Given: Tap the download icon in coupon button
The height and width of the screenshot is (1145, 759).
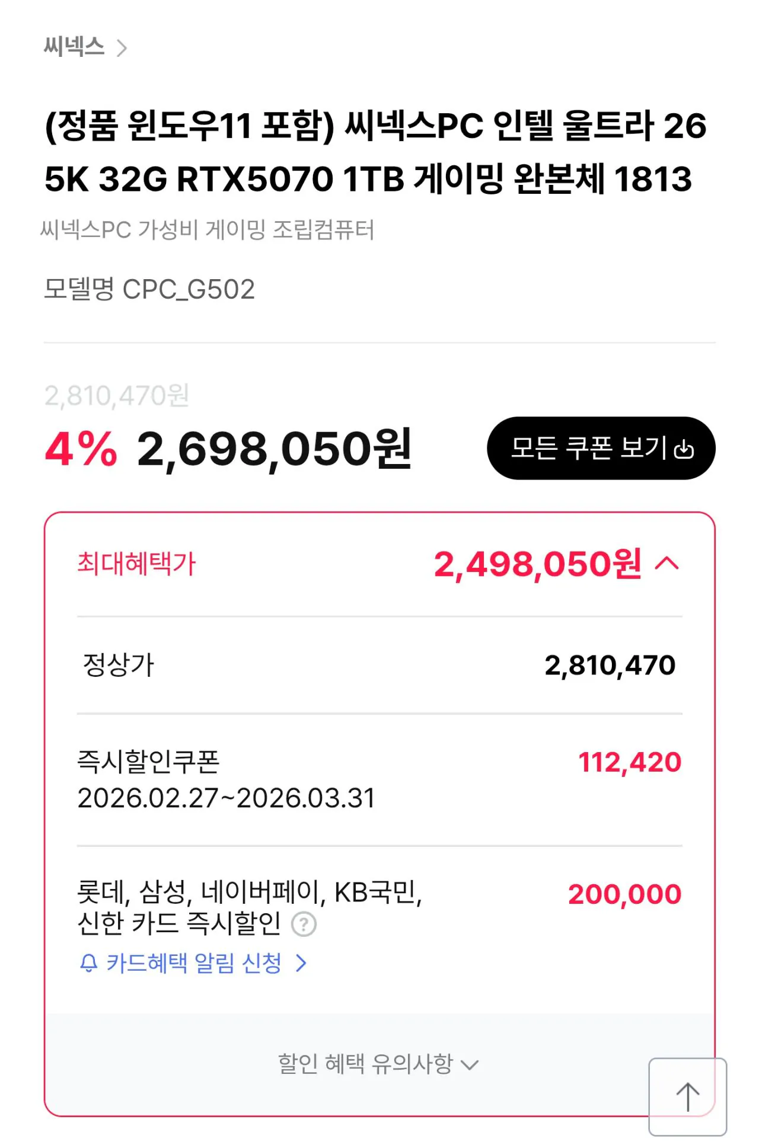Looking at the screenshot, I should 684,449.
